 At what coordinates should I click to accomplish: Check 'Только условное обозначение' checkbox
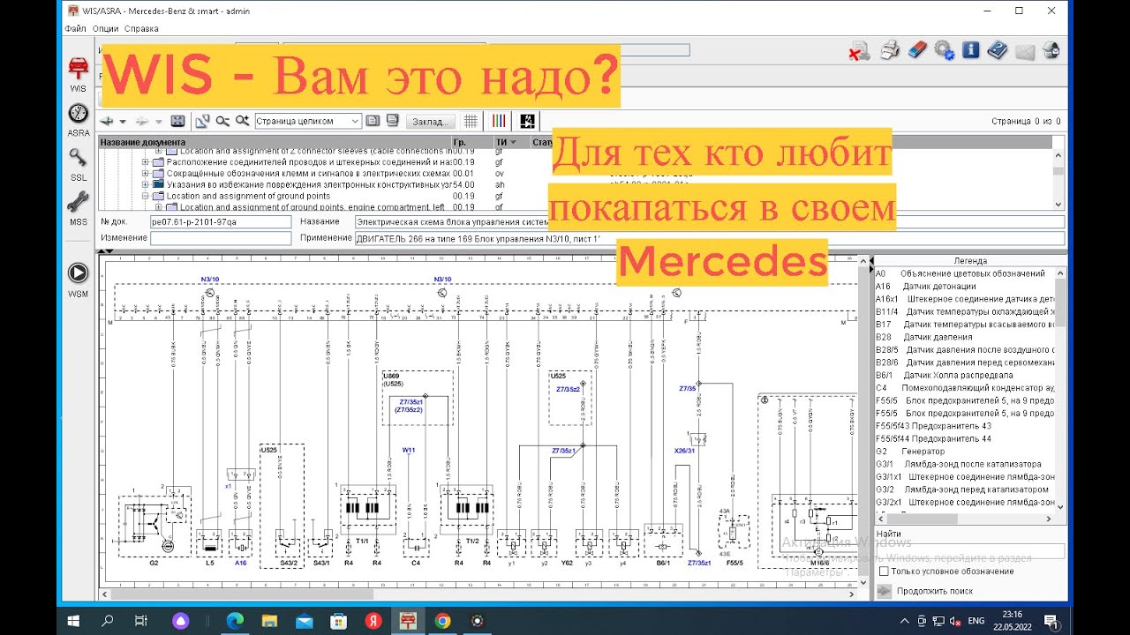pos(884,571)
